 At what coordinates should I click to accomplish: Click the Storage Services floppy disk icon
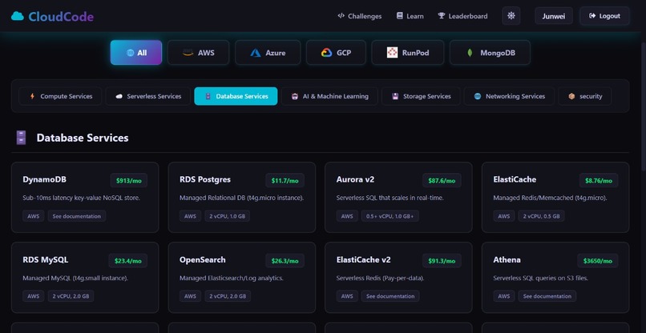click(x=395, y=96)
